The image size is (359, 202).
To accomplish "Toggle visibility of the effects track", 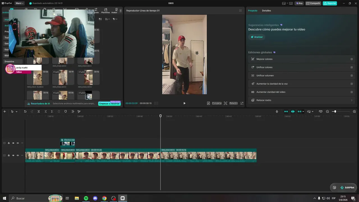I will pyautogui.click(x=13, y=143).
